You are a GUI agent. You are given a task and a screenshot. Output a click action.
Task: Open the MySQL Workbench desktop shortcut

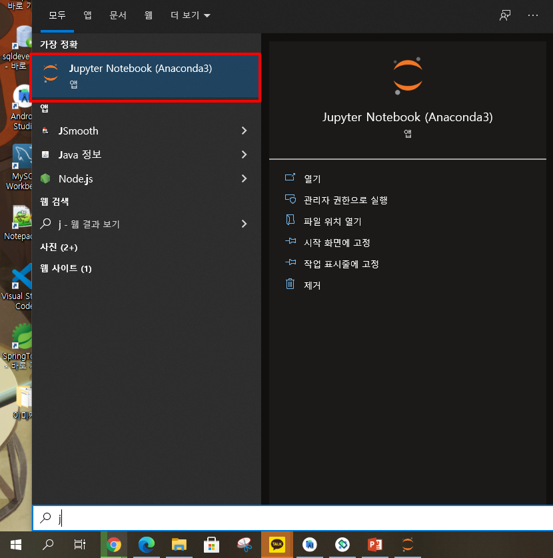[19, 167]
